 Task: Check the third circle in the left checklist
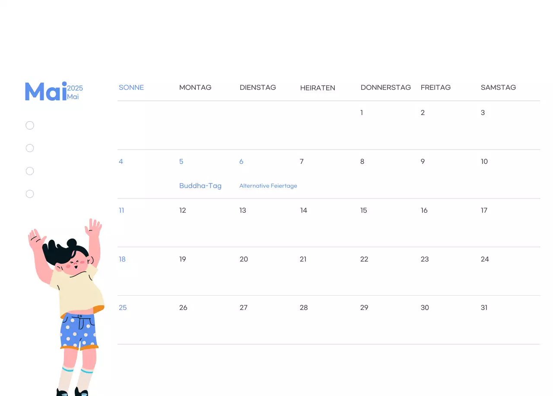point(29,171)
